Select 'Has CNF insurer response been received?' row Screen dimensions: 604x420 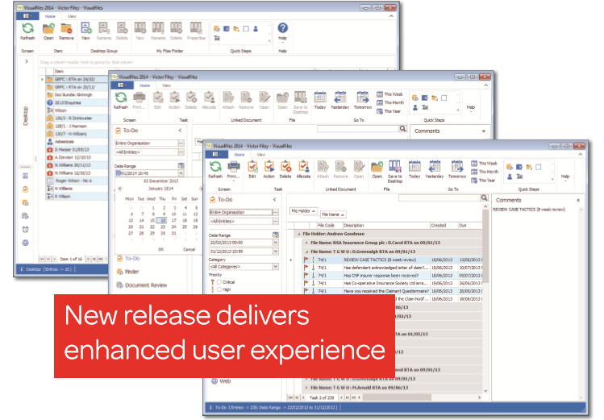pos(393,276)
